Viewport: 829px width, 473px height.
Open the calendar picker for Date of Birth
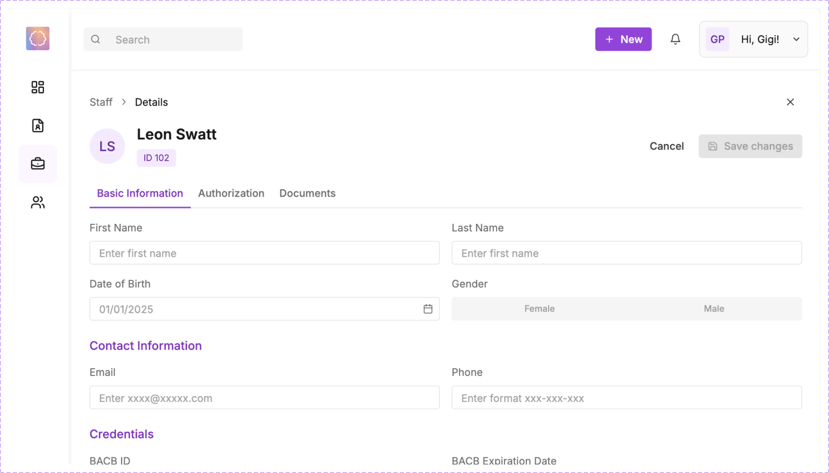coord(428,309)
